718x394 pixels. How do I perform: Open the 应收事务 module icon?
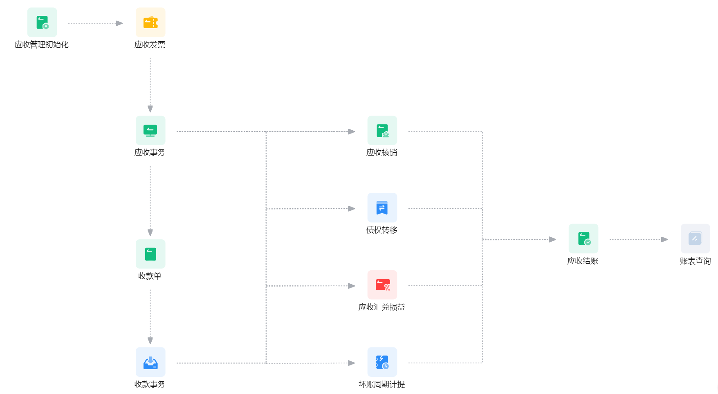point(150,130)
